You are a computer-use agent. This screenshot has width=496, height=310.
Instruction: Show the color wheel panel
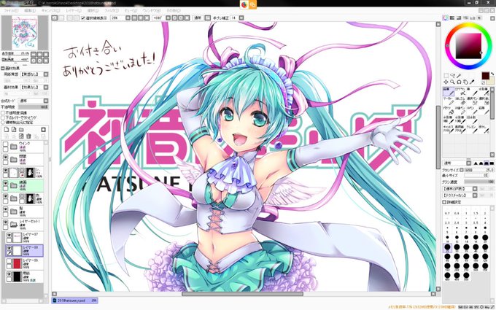click(446, 18)
